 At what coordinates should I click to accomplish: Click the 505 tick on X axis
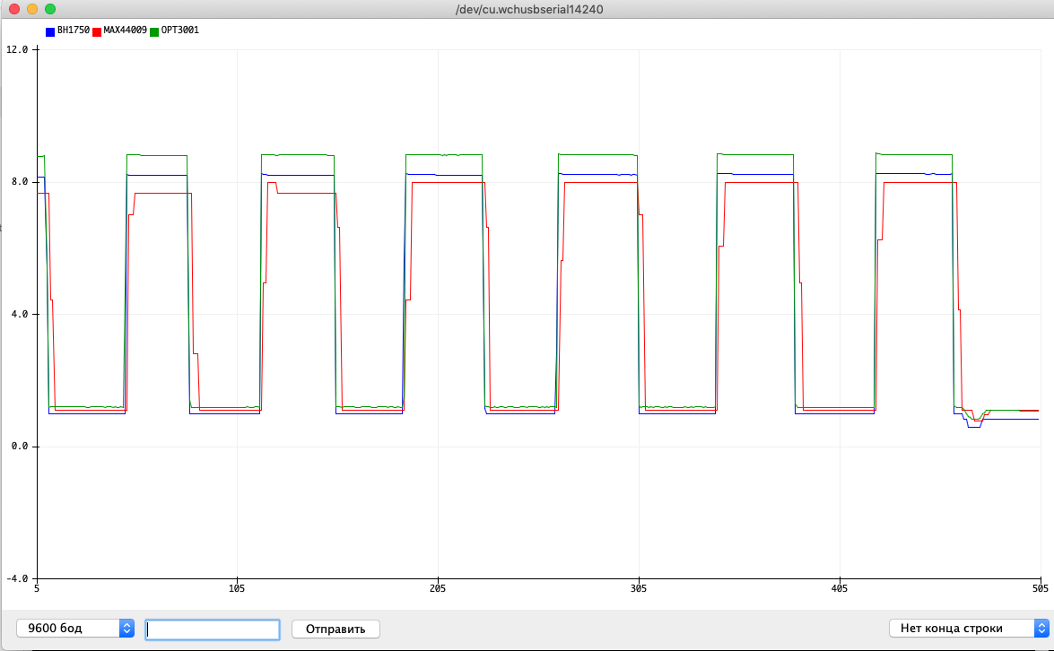1039,590
